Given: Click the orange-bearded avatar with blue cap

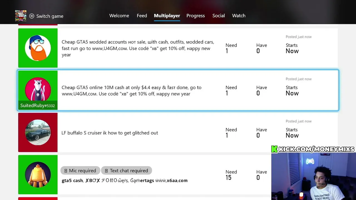Looking at the screenshot, I should [38, 48].
